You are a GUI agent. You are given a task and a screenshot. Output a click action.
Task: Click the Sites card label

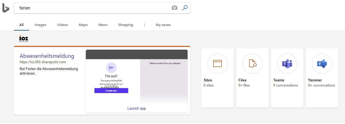click(208, 80)
